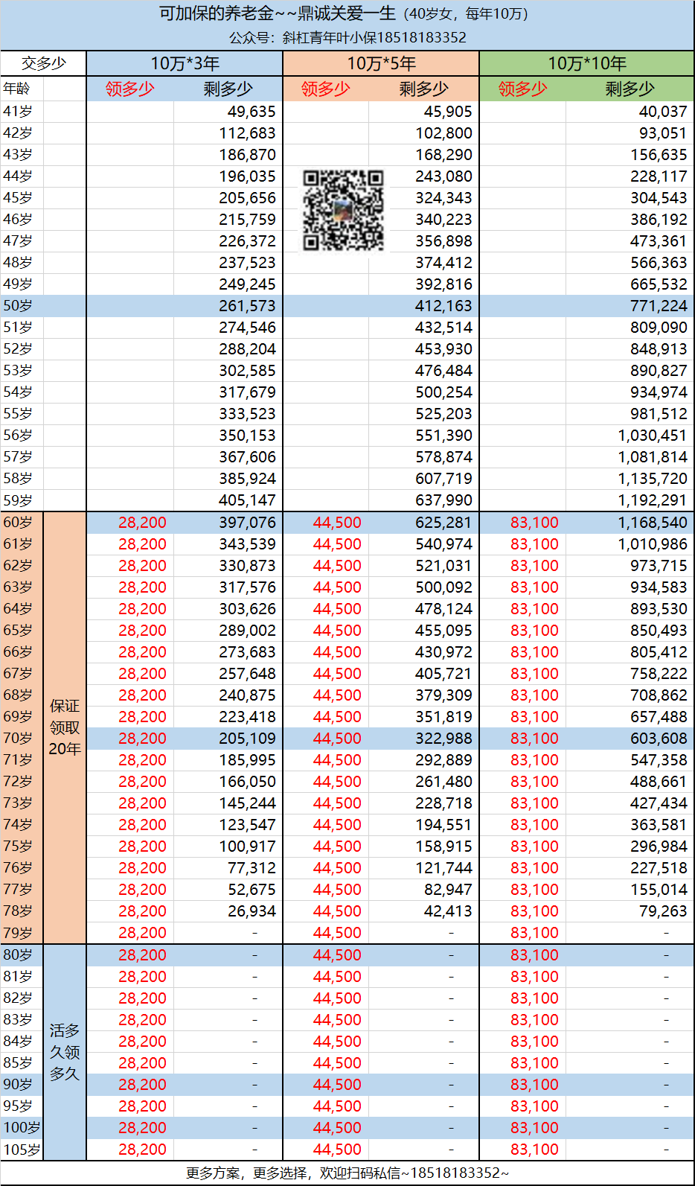The height and width of the screenshot is (1186, 695).
Task: Select the 79岁 age label
Action: (x=18, y=933)
